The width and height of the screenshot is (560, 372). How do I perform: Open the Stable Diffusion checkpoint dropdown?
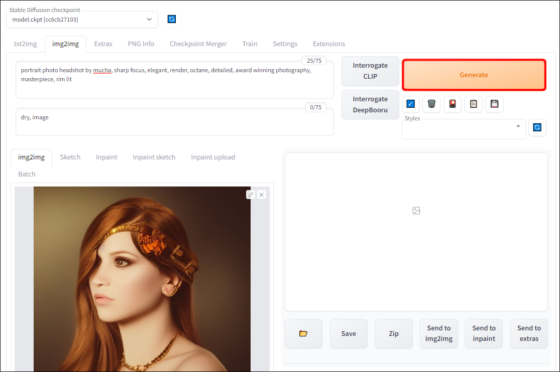(x=82, y=19)
